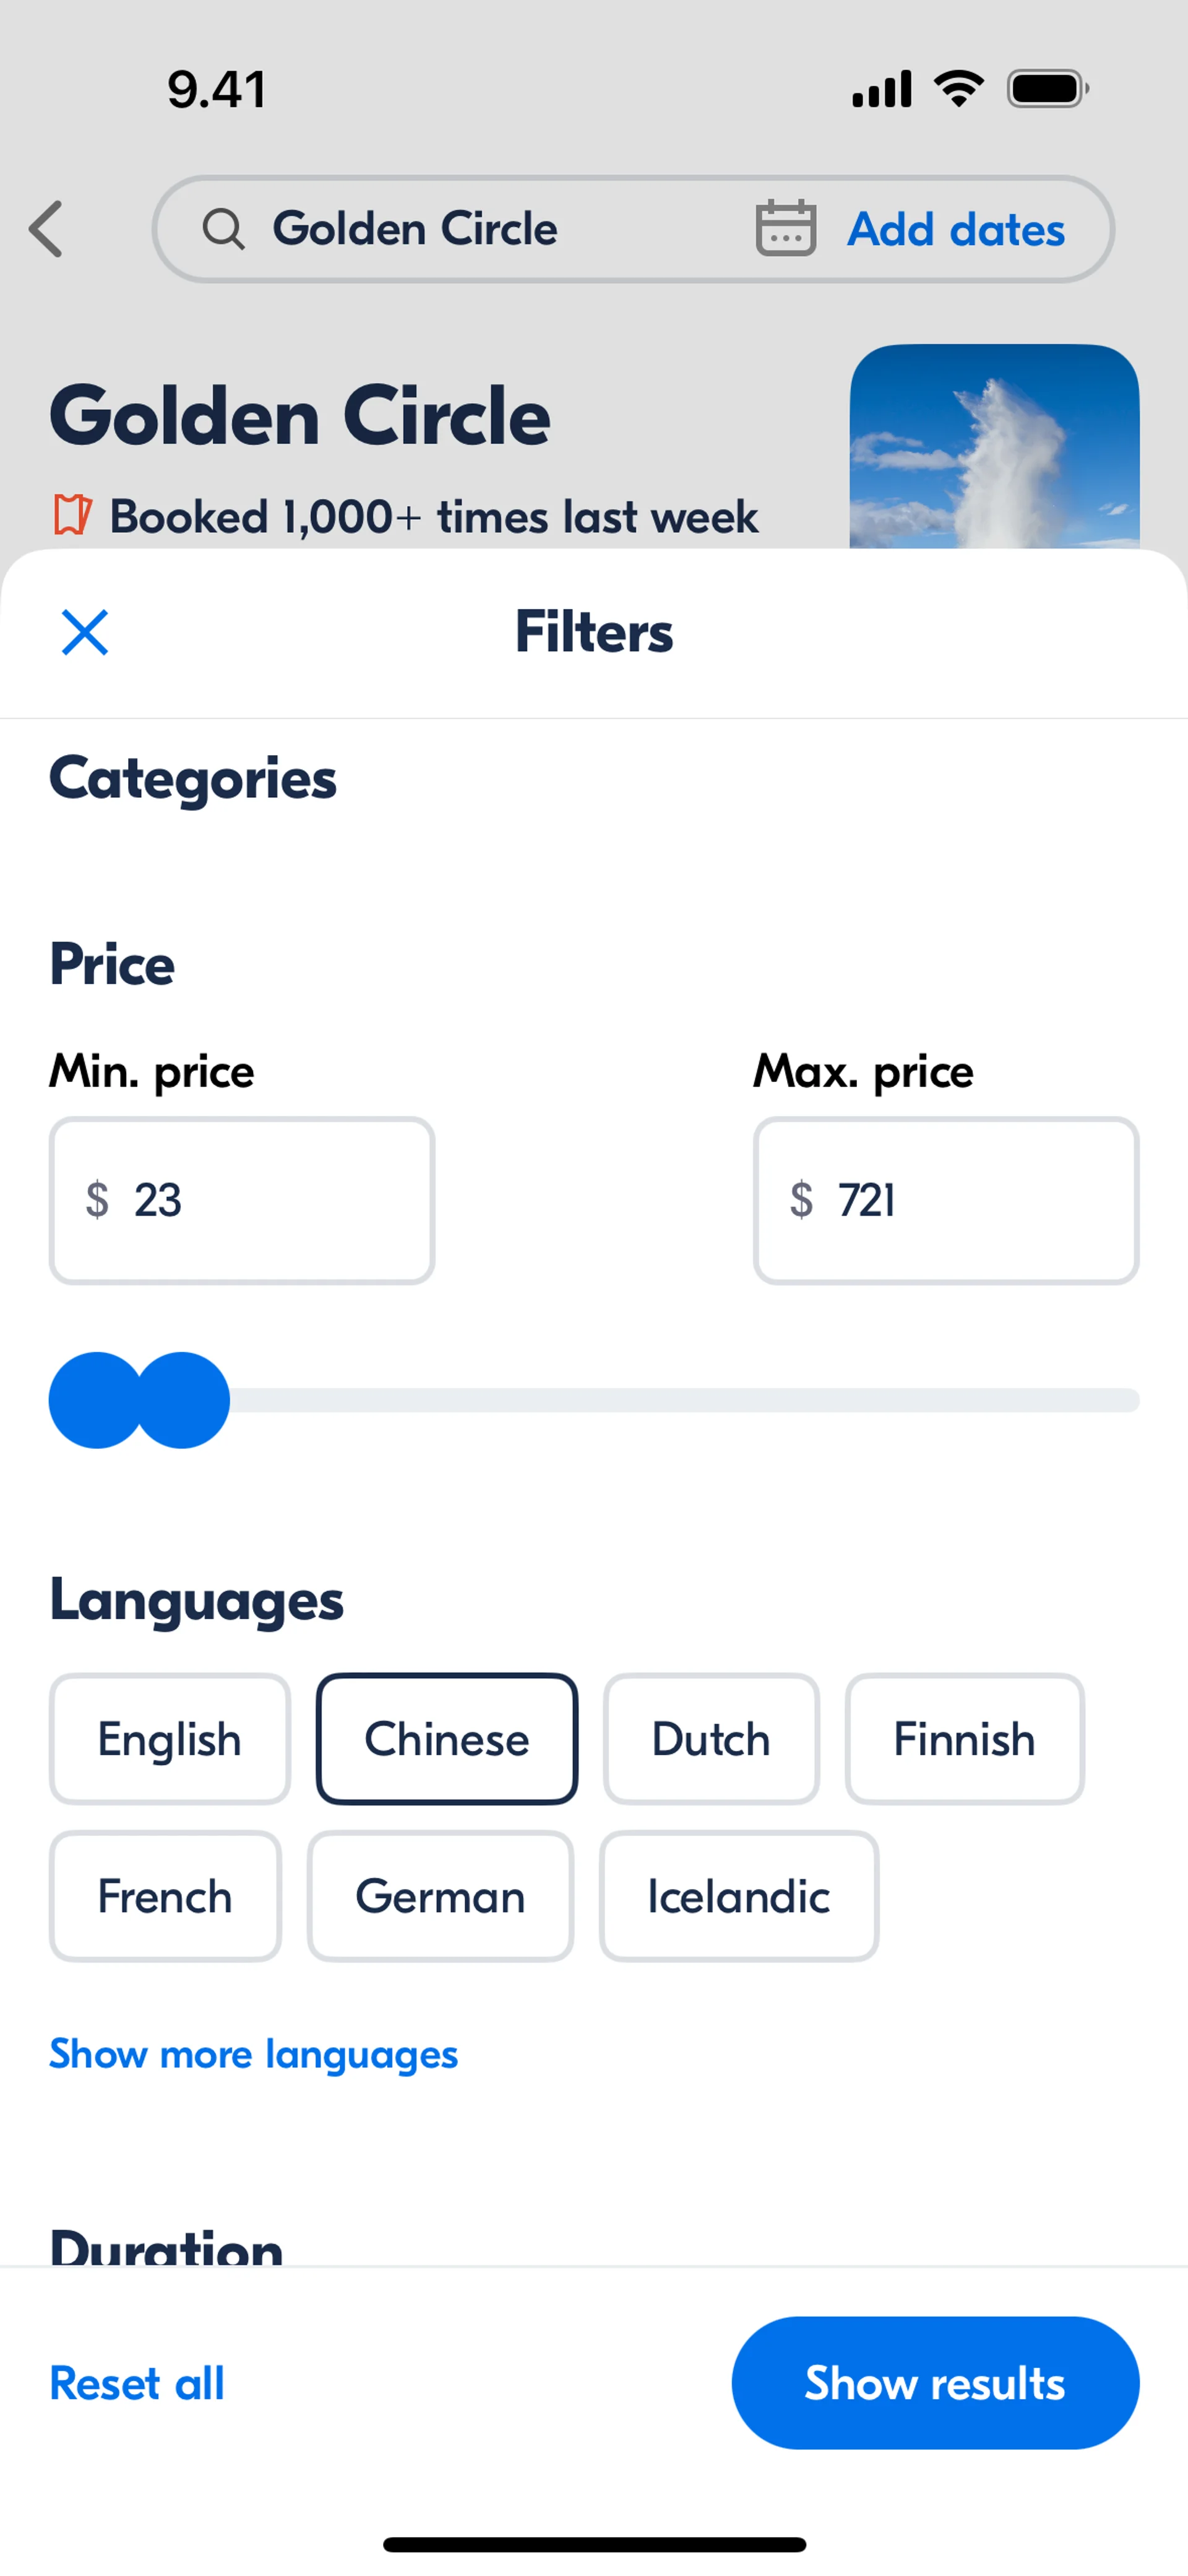Close the Filters panel with the X icon
Screen dimensions: 1188x2576
85,632
